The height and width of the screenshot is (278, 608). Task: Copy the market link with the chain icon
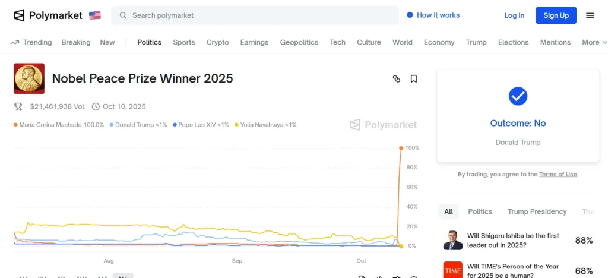[397, 78]
